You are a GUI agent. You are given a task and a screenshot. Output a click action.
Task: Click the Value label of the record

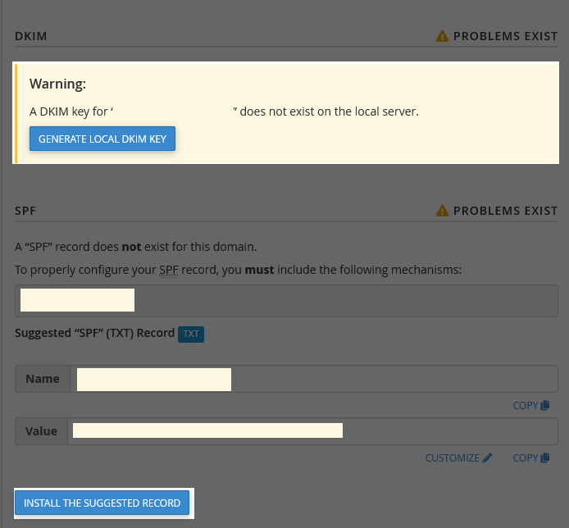[41, 431]
